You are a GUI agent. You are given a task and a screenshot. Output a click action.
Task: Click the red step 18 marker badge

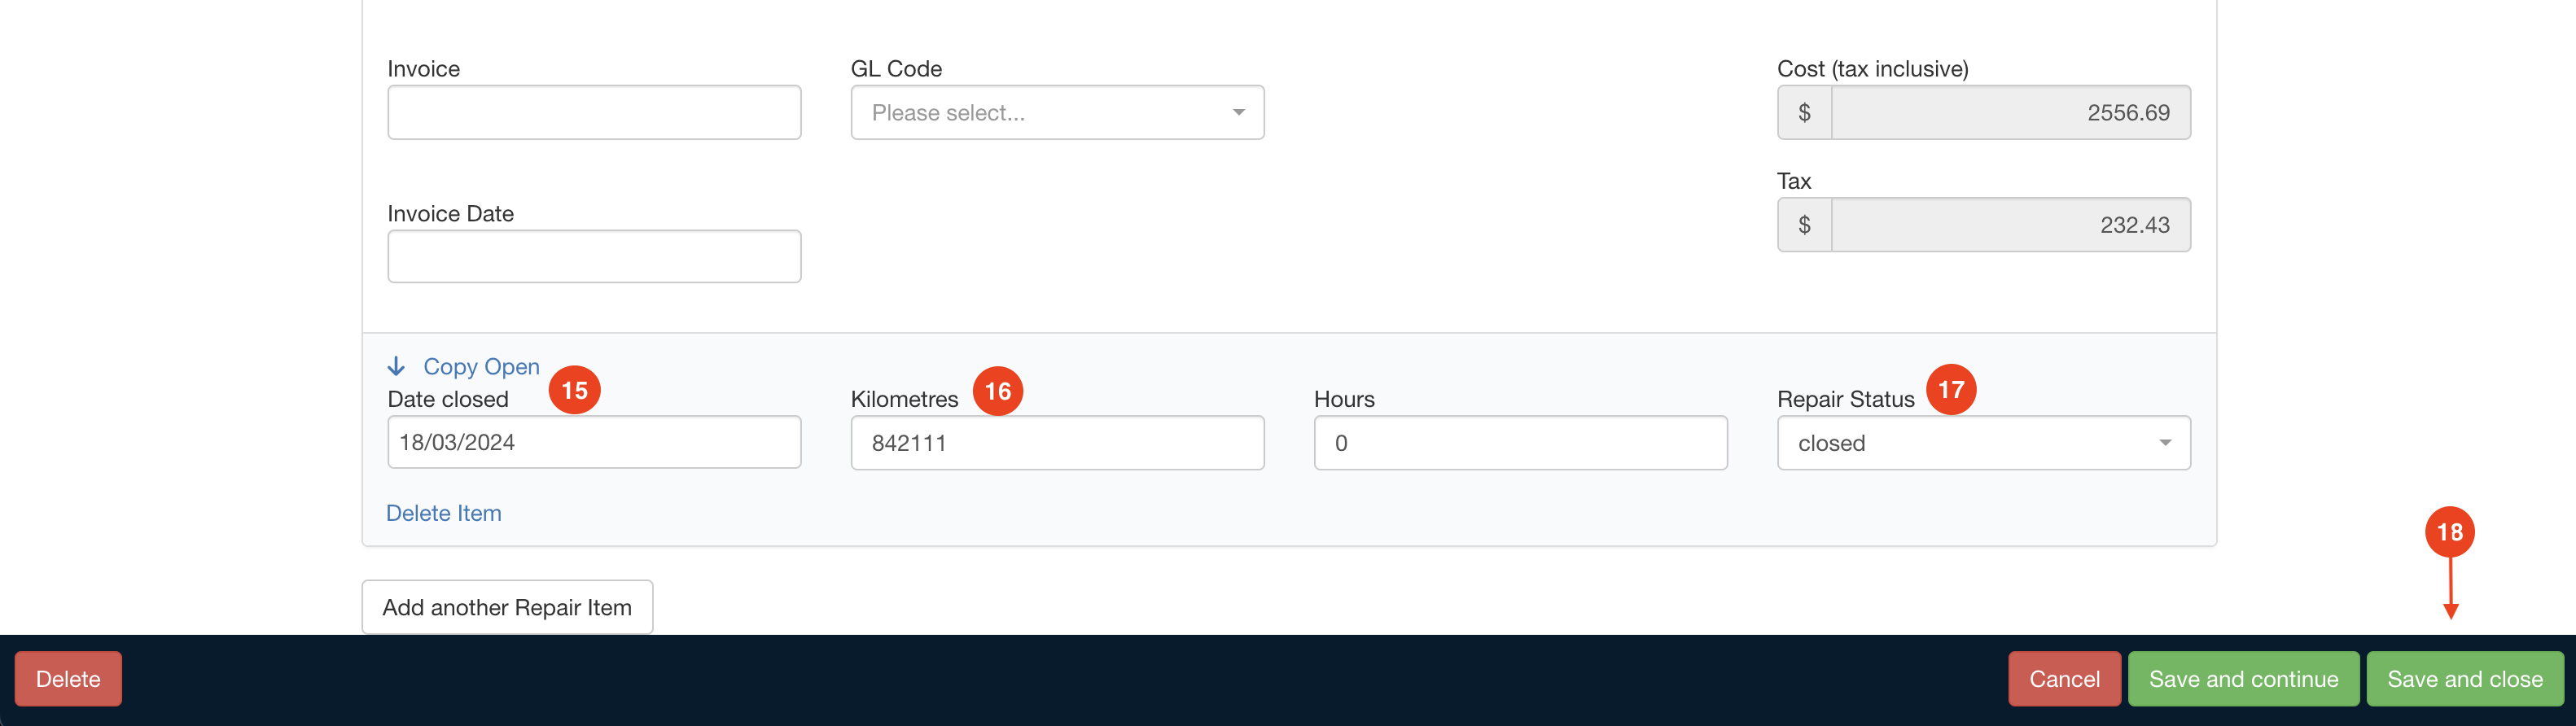2449,532
